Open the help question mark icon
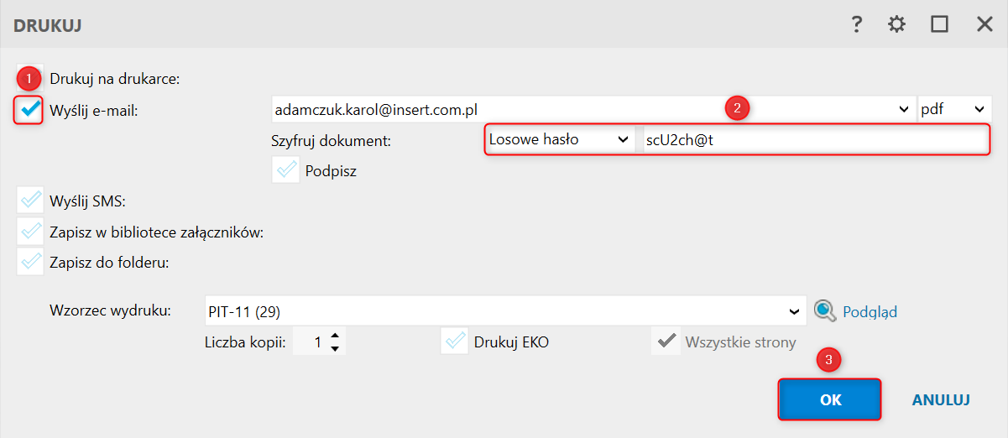 [856, 24]
